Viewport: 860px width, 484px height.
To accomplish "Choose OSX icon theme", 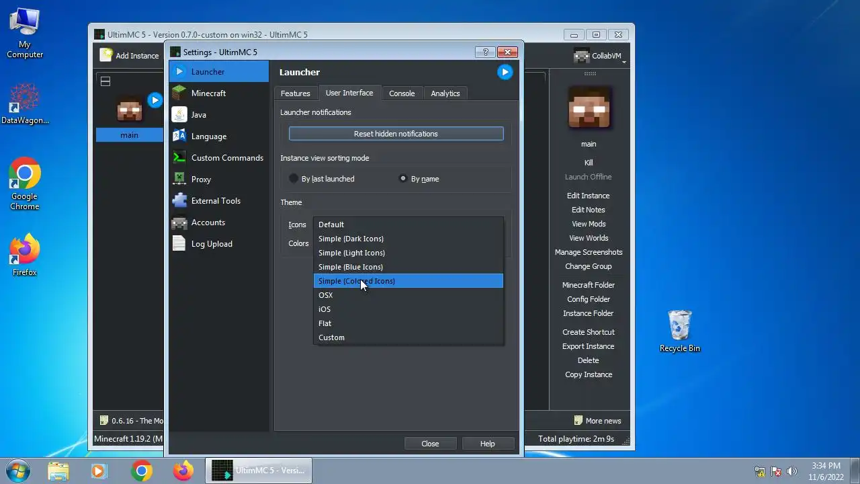I will (408, 295).
